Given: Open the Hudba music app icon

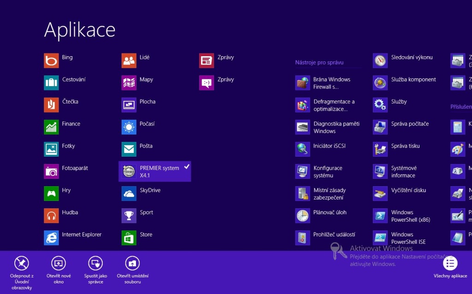Looking at the screenshot, I should [51, 216].
